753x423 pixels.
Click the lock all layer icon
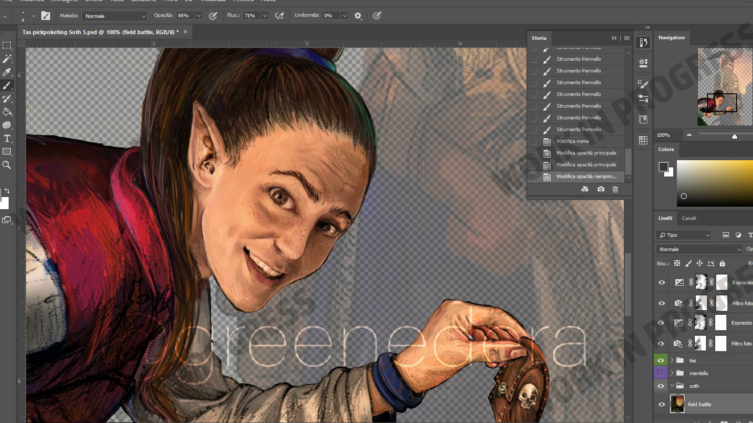(722, 263)
